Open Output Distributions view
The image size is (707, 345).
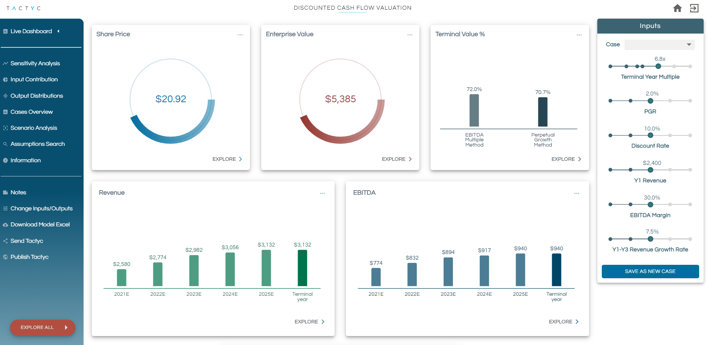point(37,95)
